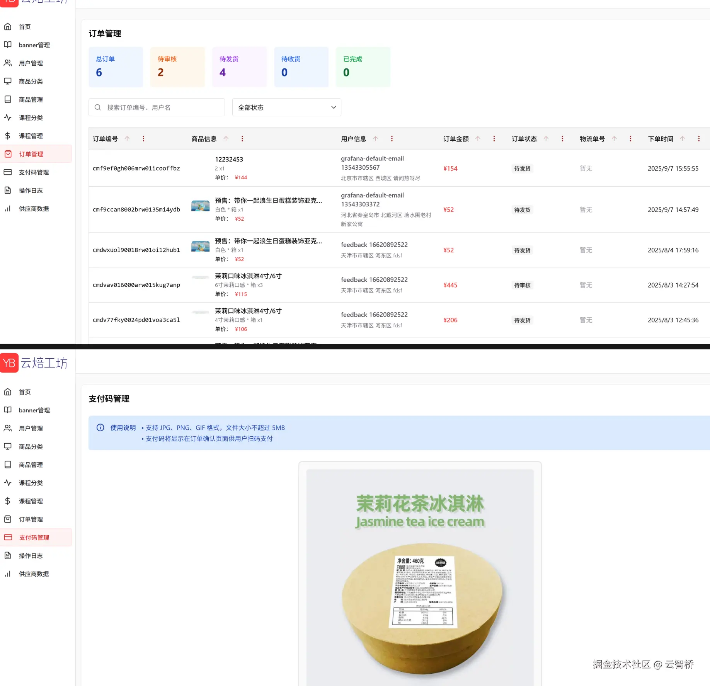Sort by 订单金额 using its arrow icon
This screenshot has width=710, height=686.
click(x=478, y=139)
